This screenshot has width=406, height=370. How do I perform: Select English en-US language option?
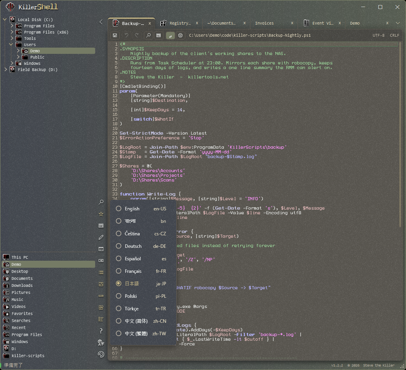tap(143, 208)
